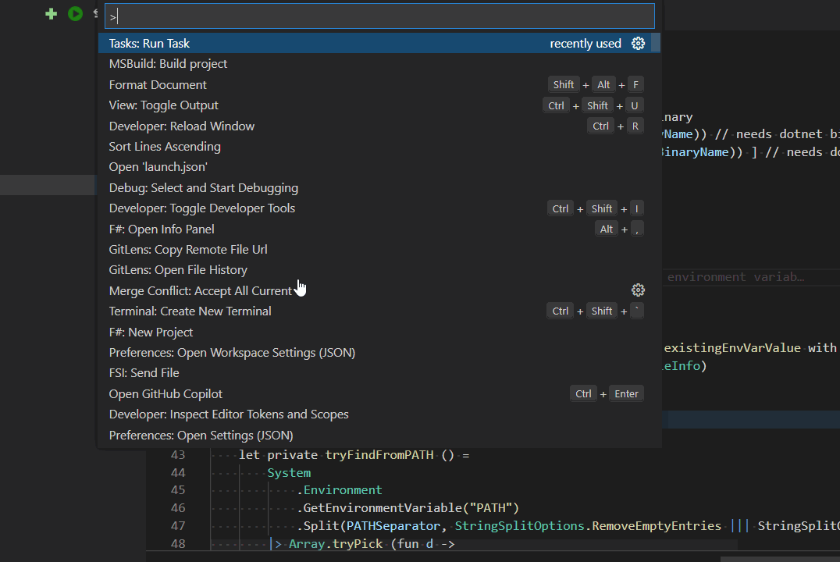
Task: Run Sort Lines Ascending
Action: 165,147
